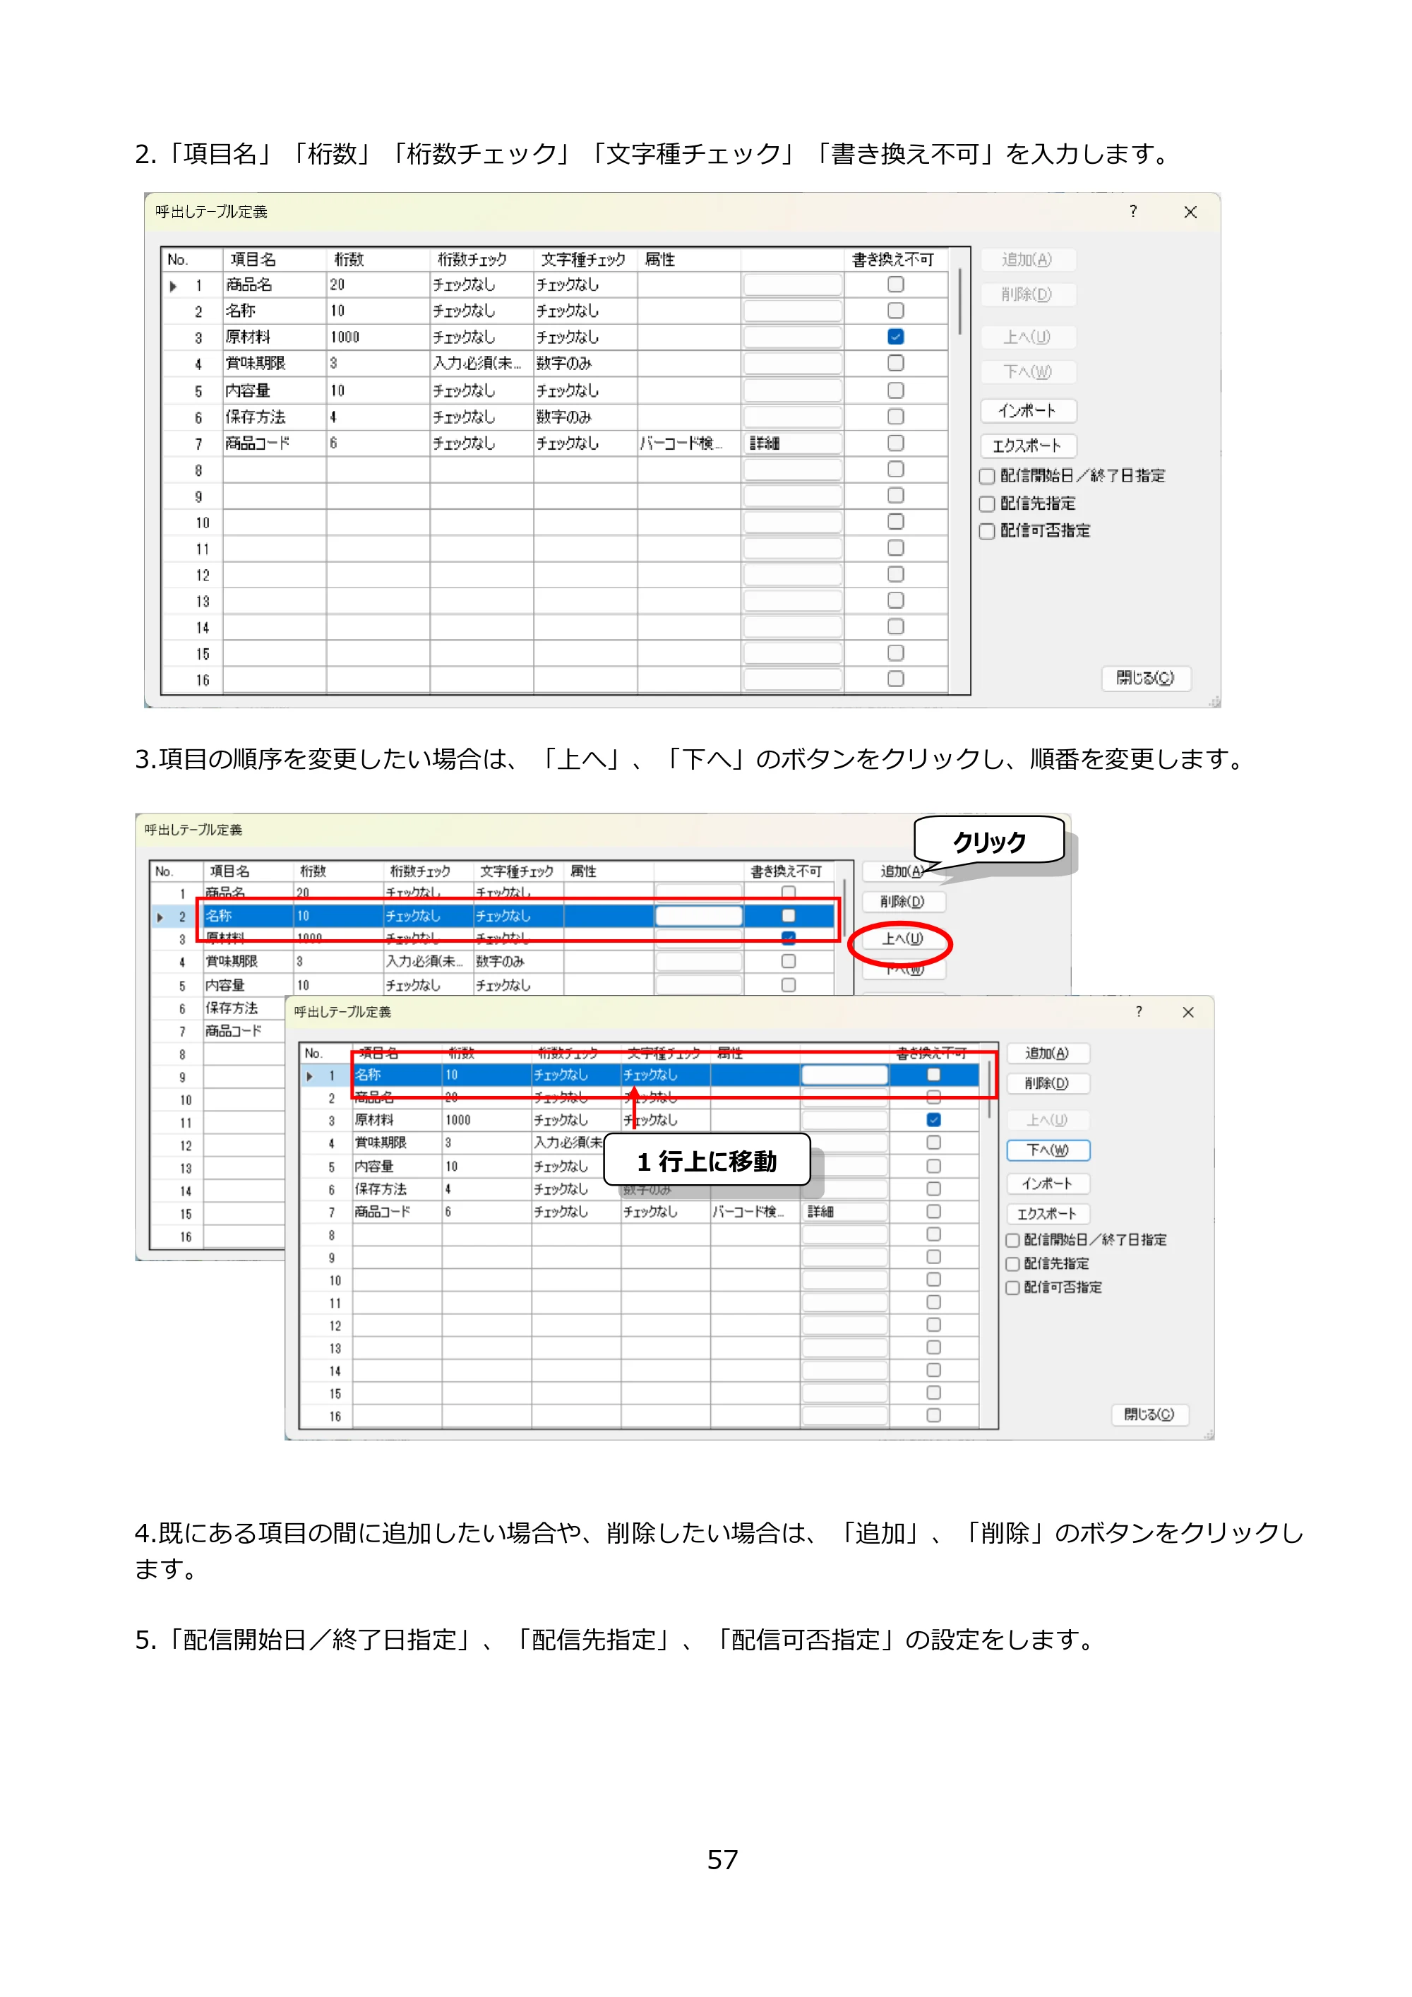Select 桁数 cell 1000 in step 2 dialog
The width and height of the screenshot is (1412, 1997).
point(377,338)
